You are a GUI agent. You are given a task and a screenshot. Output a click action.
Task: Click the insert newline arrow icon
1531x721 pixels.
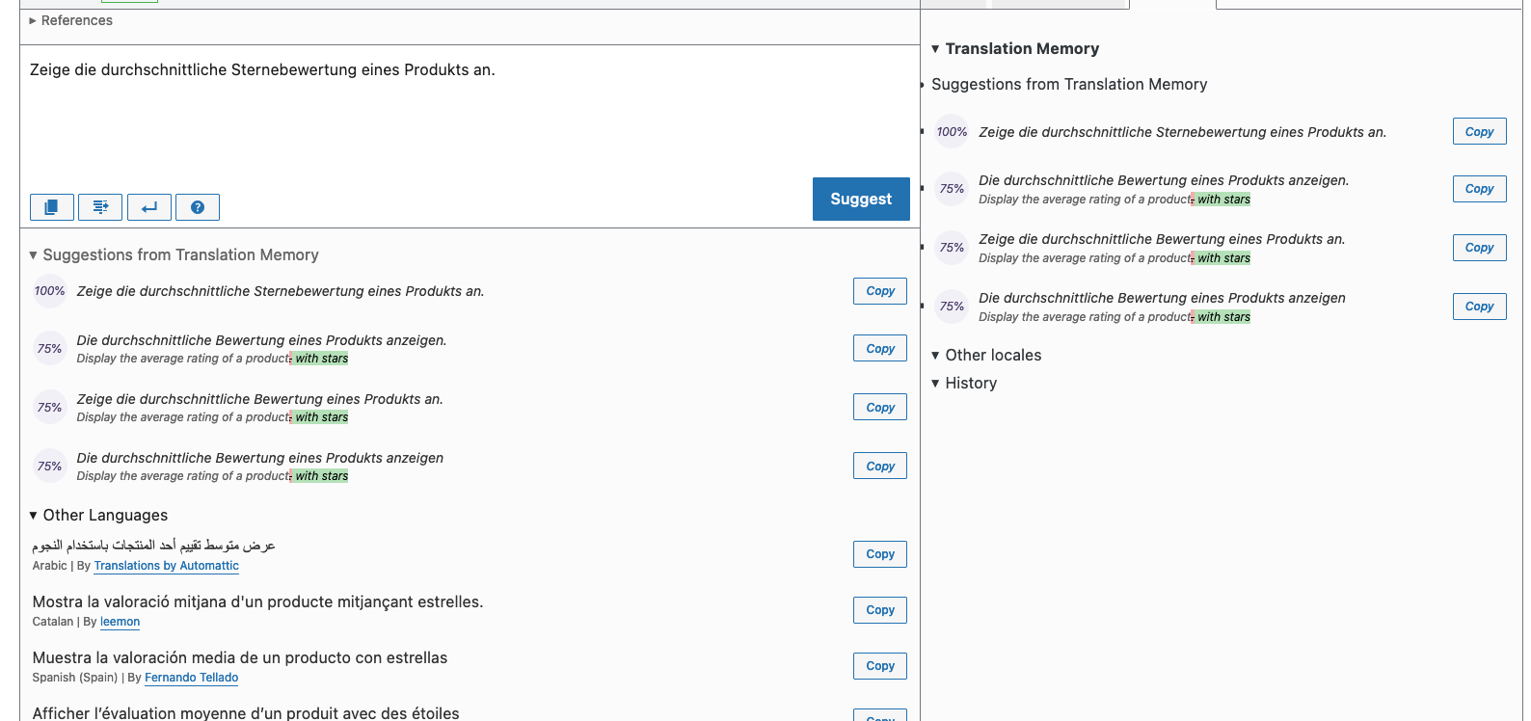click(149, 207)
